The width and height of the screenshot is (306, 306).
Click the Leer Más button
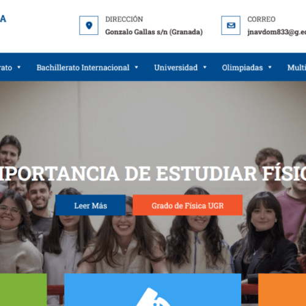click(91, 205)
